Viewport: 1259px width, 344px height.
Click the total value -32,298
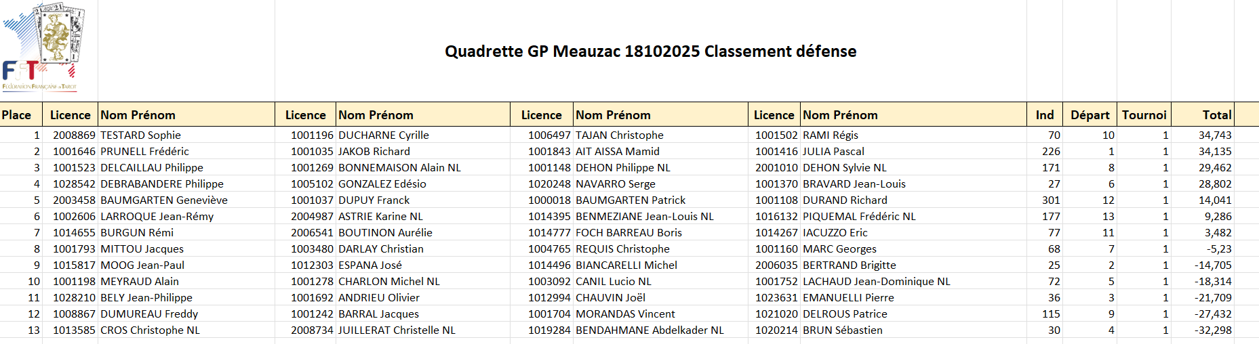click(x=1213, y=330)
